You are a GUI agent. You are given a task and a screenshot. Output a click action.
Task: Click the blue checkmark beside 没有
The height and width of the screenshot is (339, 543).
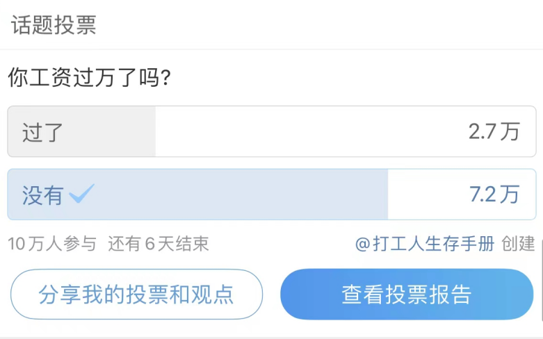pyautogui.click(x=82, y=193)
